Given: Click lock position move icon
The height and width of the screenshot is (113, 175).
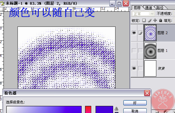Looking at the screenshot, I should tap(155, 20).
